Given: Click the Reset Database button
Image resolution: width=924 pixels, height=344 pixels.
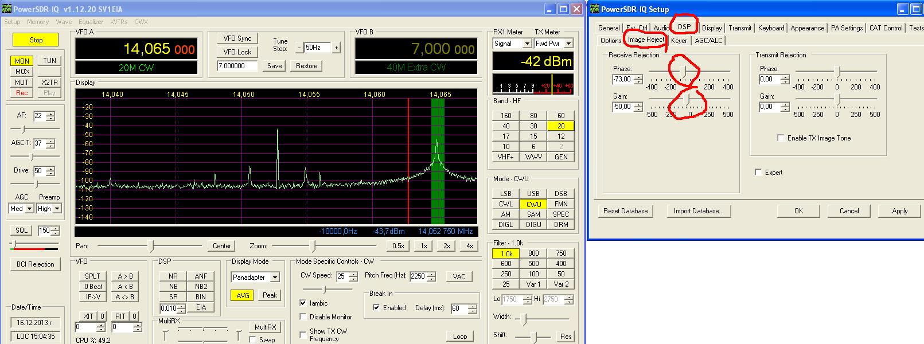Looking at the screenshot, I should coord(625,211).
